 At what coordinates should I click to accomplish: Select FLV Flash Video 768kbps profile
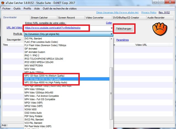pos(67,45)
